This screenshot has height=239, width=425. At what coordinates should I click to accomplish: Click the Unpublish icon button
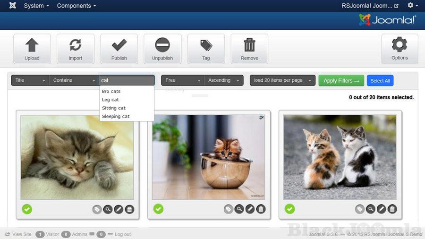click(x=162, y=49)
